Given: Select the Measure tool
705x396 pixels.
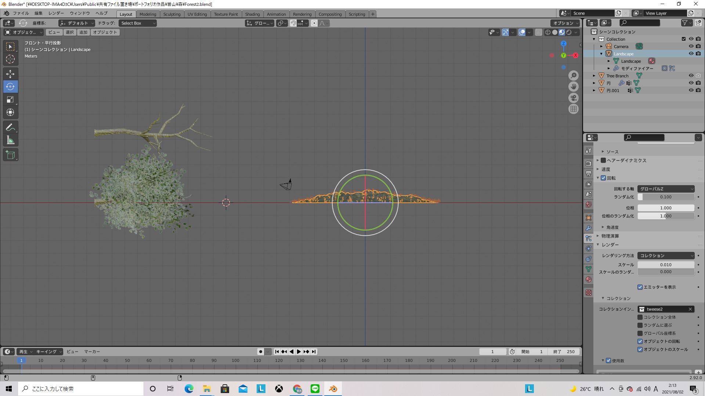Looking at the screenshot, I should 10,140.
